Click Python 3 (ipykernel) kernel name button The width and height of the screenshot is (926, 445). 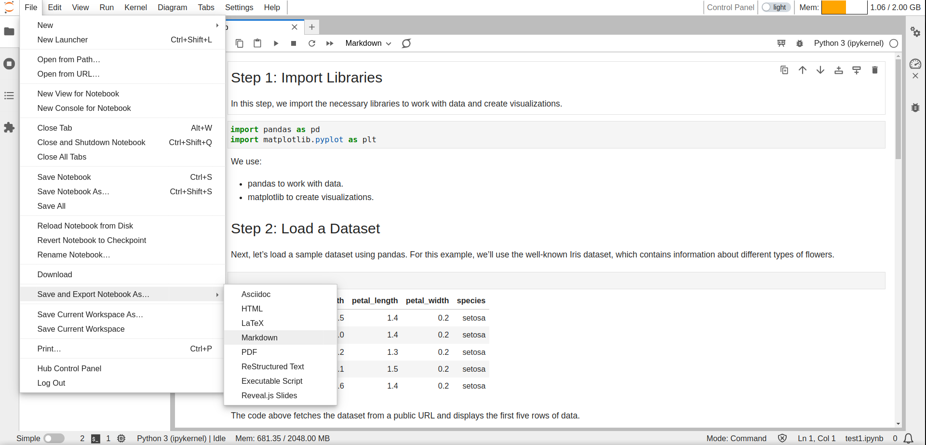click(x=848, y=43)
